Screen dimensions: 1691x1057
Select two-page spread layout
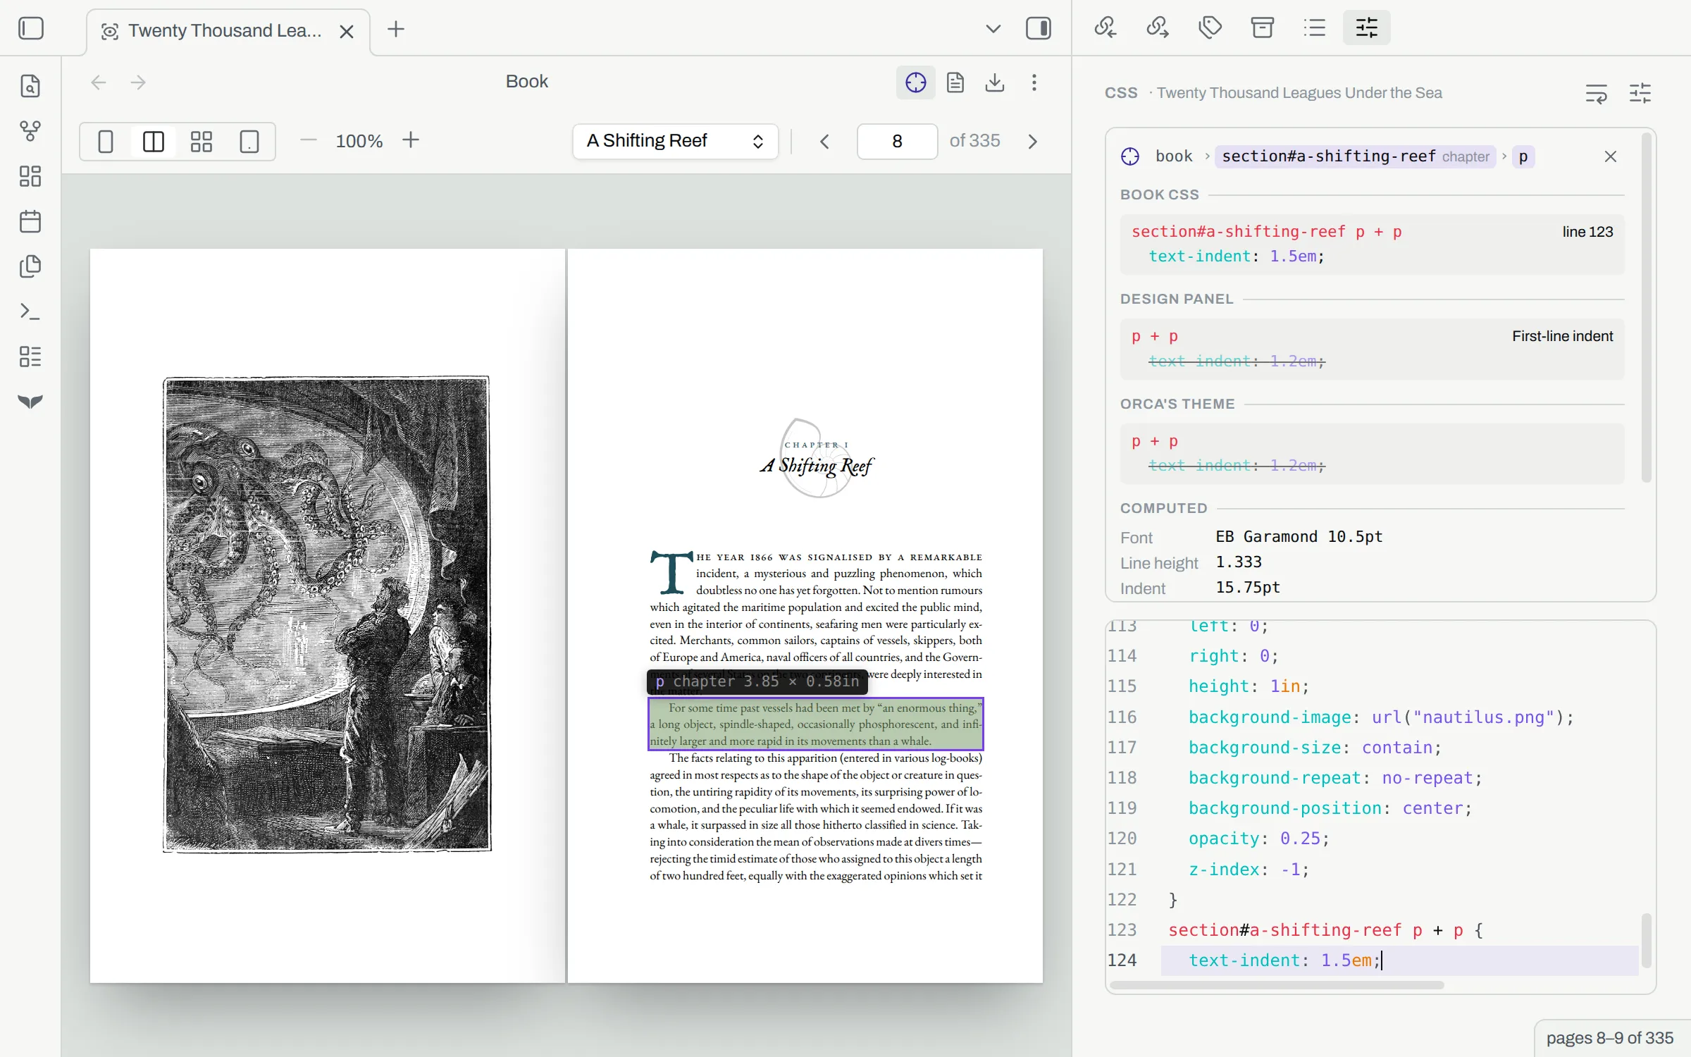pyautogui.click(x=154, y=142)
